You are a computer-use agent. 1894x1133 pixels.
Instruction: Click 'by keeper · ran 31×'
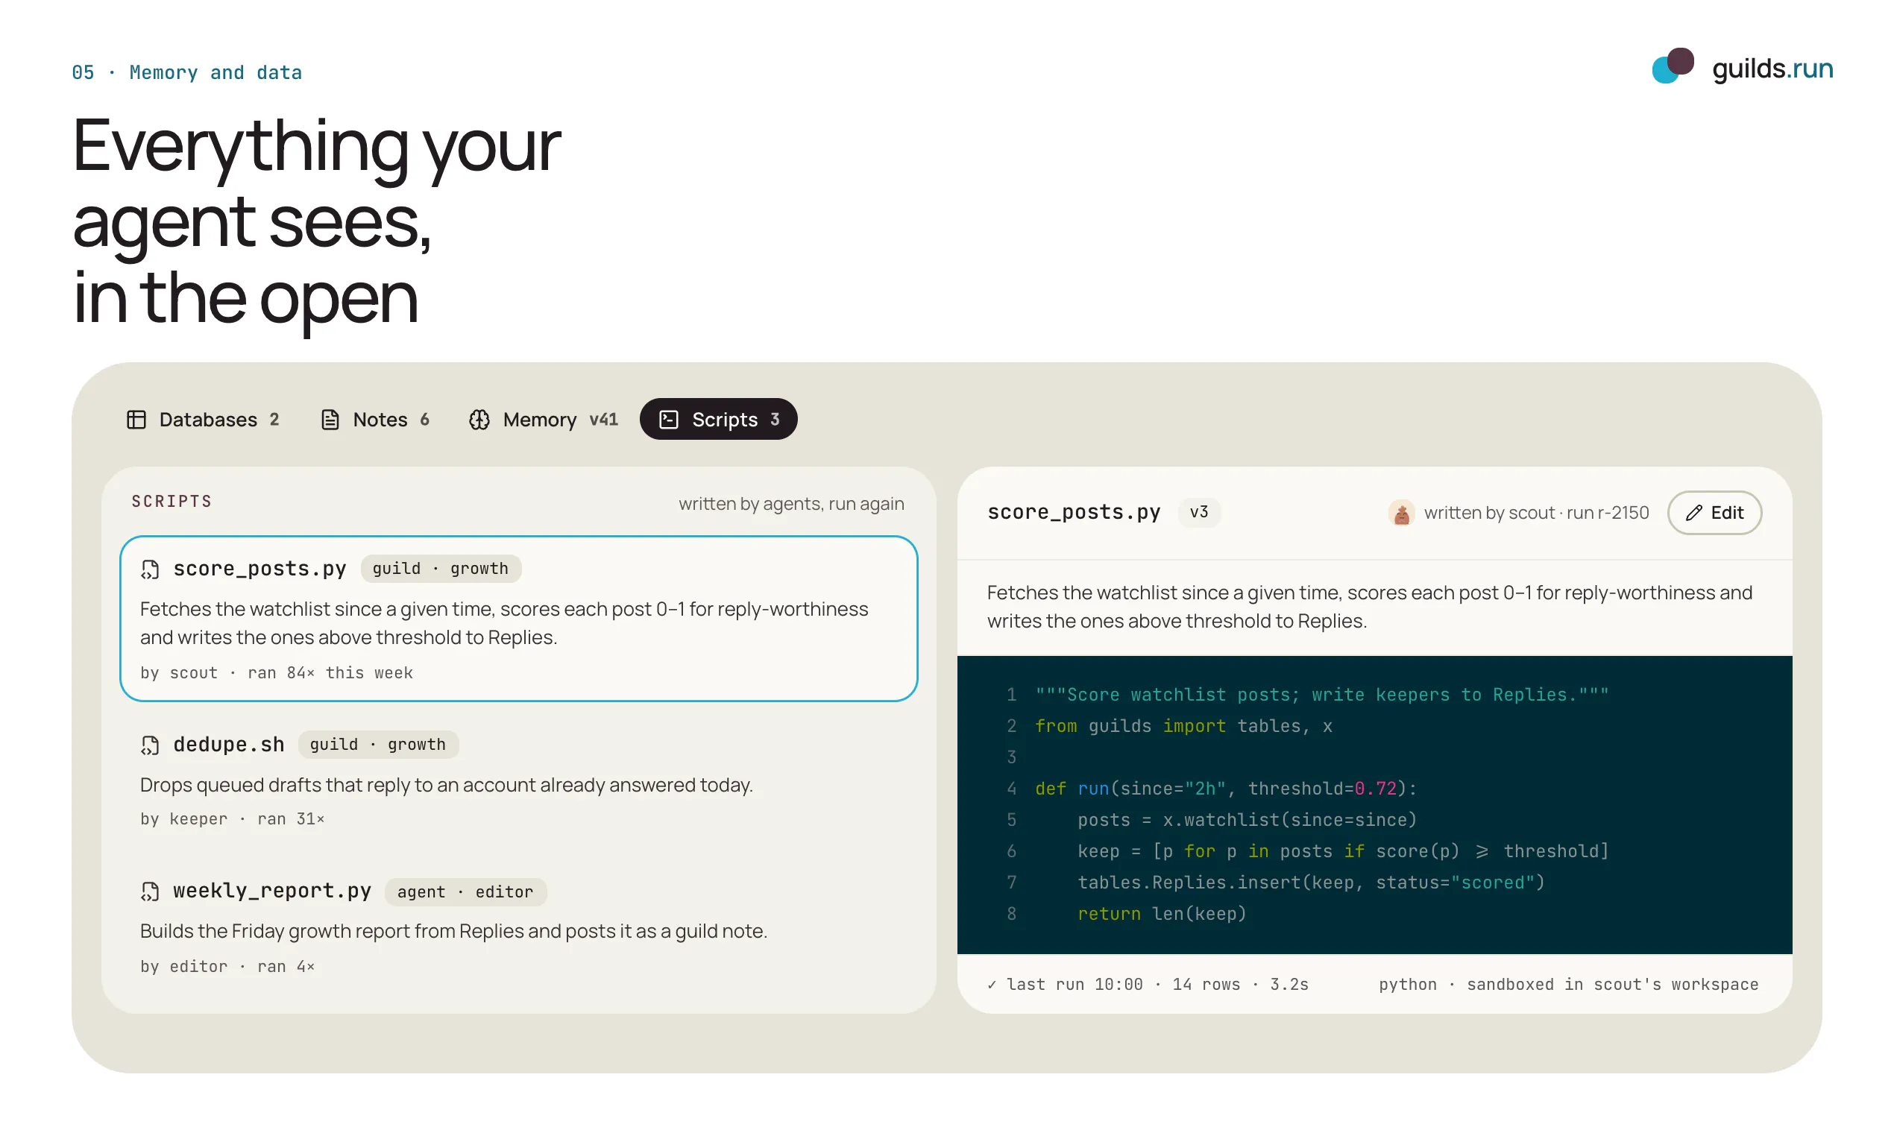pos(232,819)
